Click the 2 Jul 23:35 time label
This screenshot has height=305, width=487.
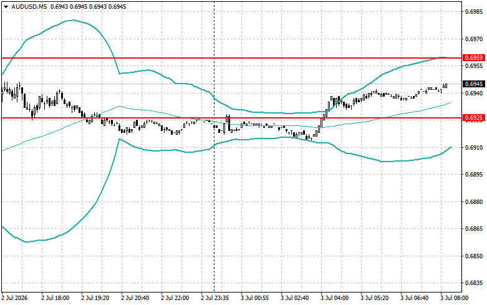pyautogui.click(x=215, y=298)
